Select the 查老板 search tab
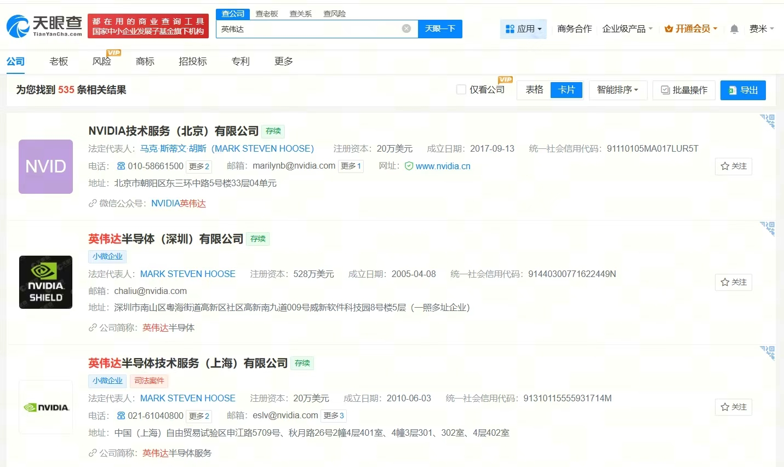784x467 pixels. click(267, 14)
